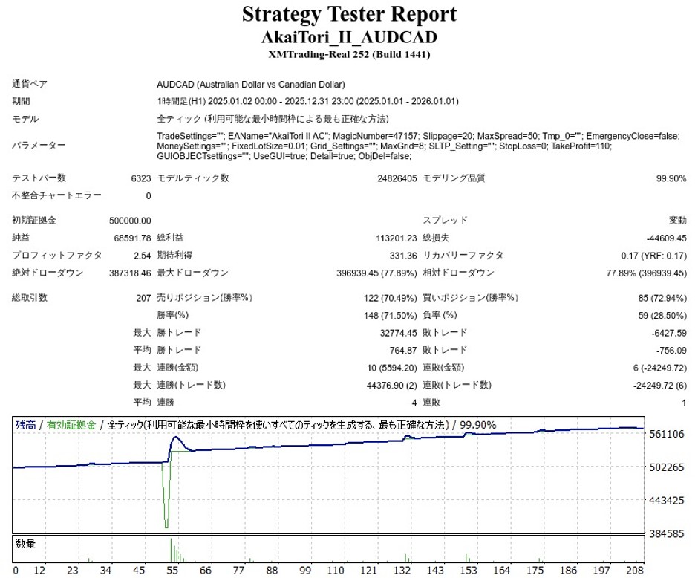
Task: Click the モデル label
Action: click(x=25, y=119)
